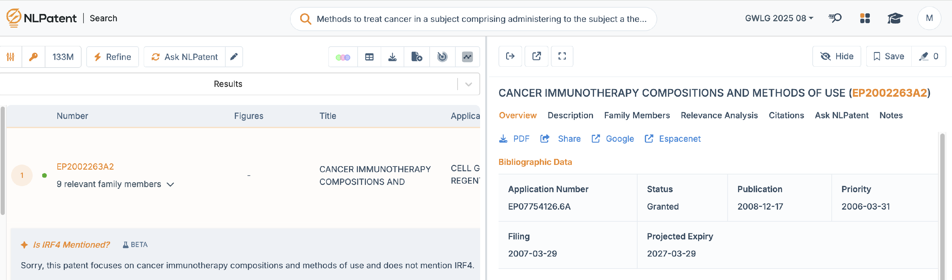
Task: Open the patent in Espacenet
Action: tap(672, 139)
